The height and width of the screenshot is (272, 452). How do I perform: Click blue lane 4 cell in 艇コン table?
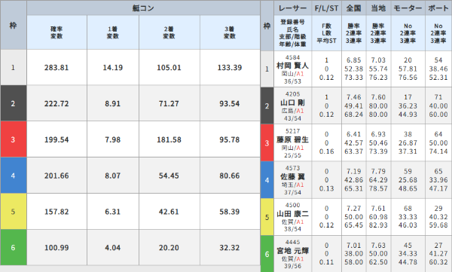click(14, 176)
